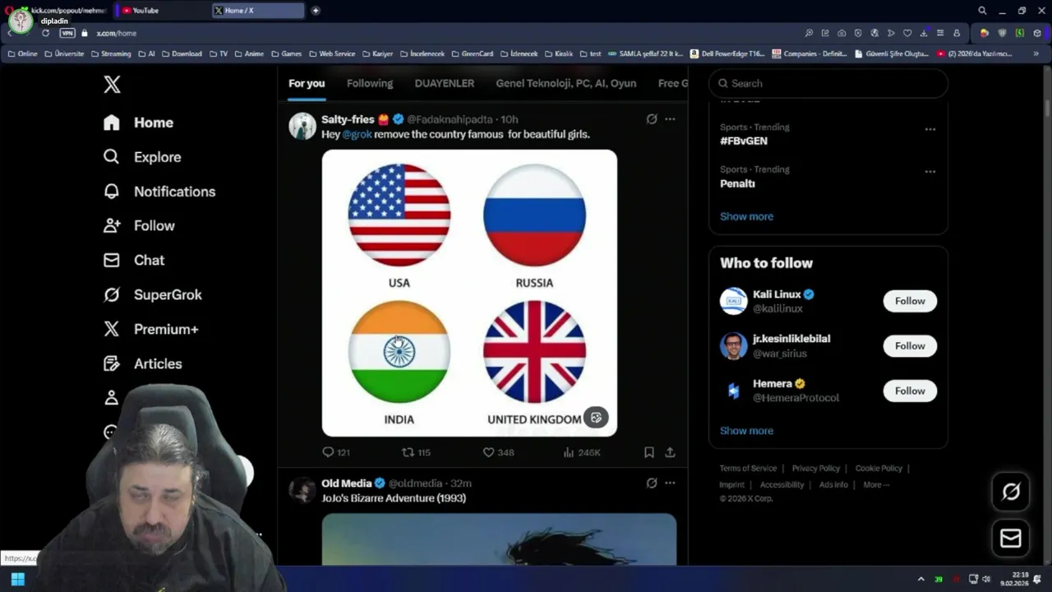Open more options for Penaltı trend
Viewport: 1052px width, 592px height.
coord(930,172)
